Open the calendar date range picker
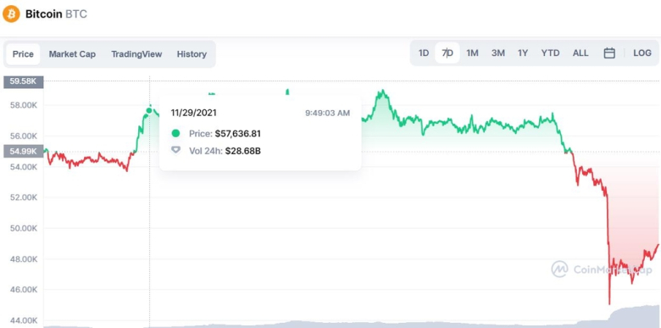The height and width of the screenshot is (328, 661). tap(609, 53)
